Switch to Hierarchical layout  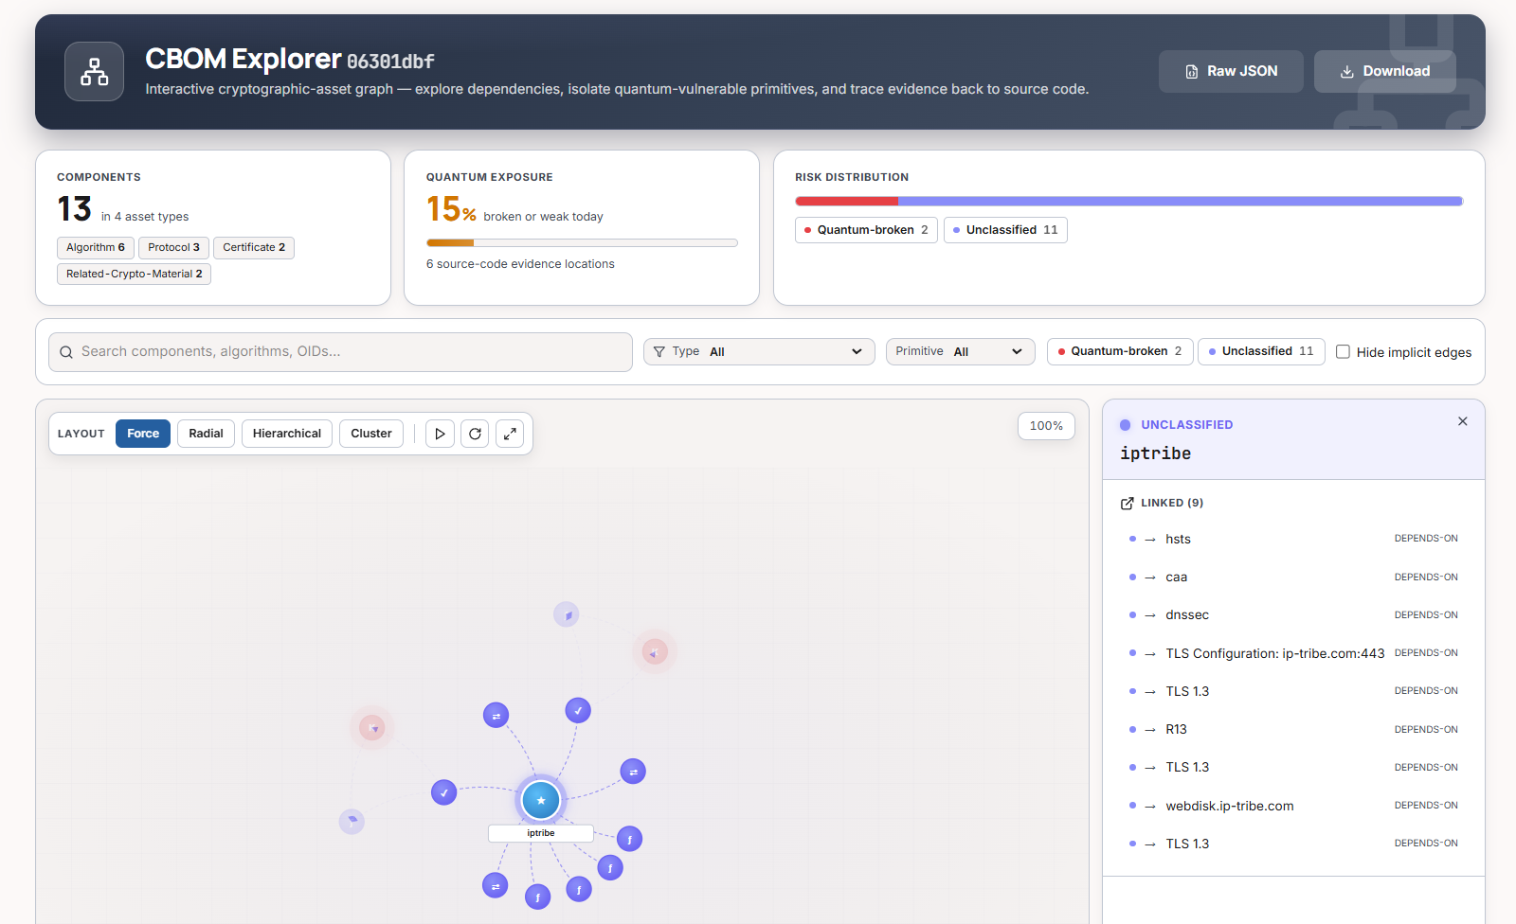tap(287, 434)
